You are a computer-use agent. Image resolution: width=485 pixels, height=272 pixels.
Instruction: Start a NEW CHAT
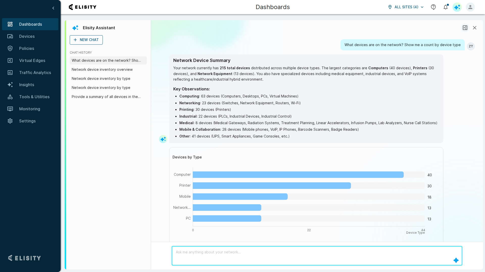(86, 40)
